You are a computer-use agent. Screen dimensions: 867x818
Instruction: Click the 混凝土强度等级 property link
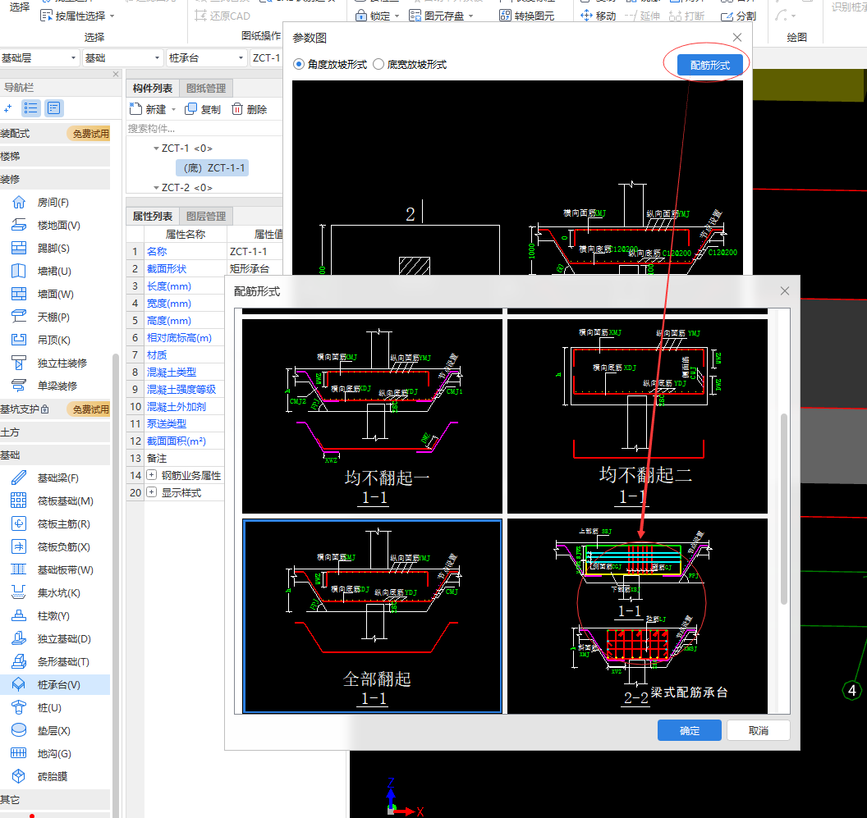[181, 389]
